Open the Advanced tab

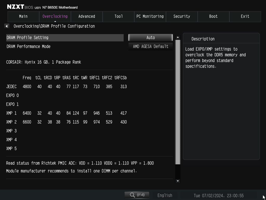pos(87,16)
